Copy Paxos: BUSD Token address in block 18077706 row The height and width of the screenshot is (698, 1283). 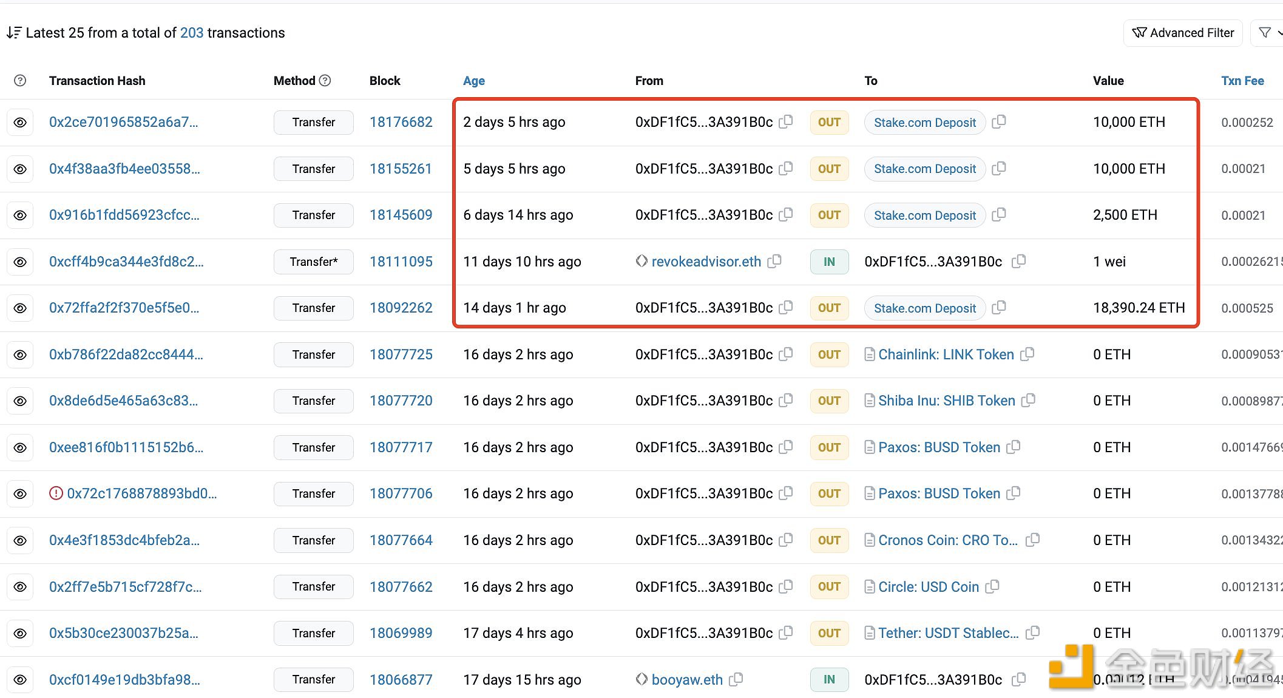coord(1014,493)
